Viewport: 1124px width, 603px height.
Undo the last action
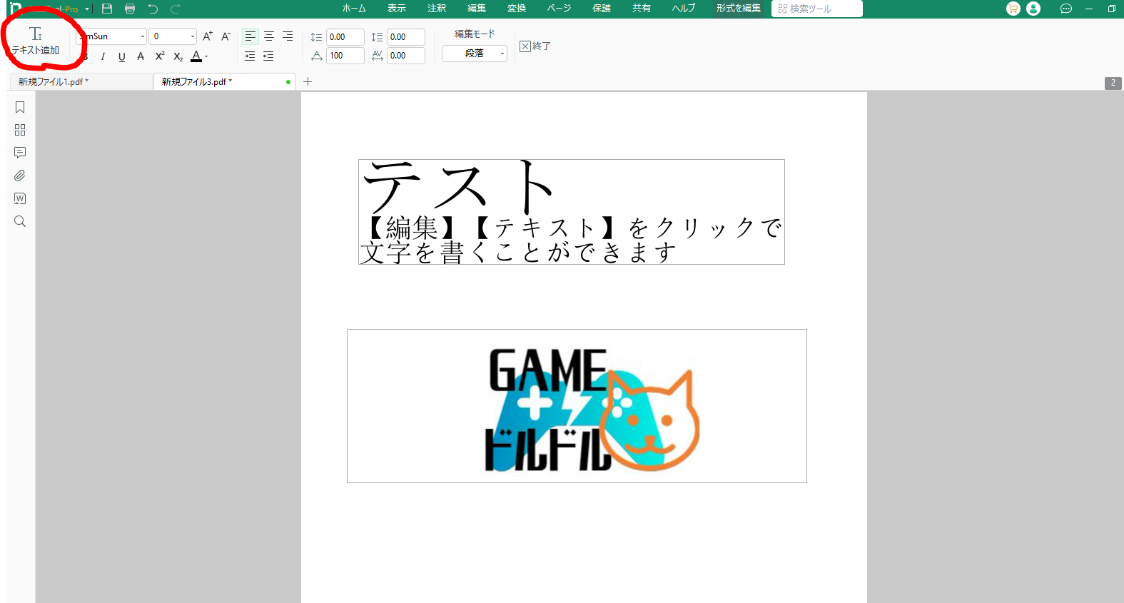pyautogui.click(x=153, y=9)
